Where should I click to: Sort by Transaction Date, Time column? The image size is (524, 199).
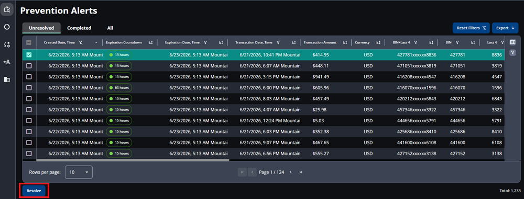[294, 43]
